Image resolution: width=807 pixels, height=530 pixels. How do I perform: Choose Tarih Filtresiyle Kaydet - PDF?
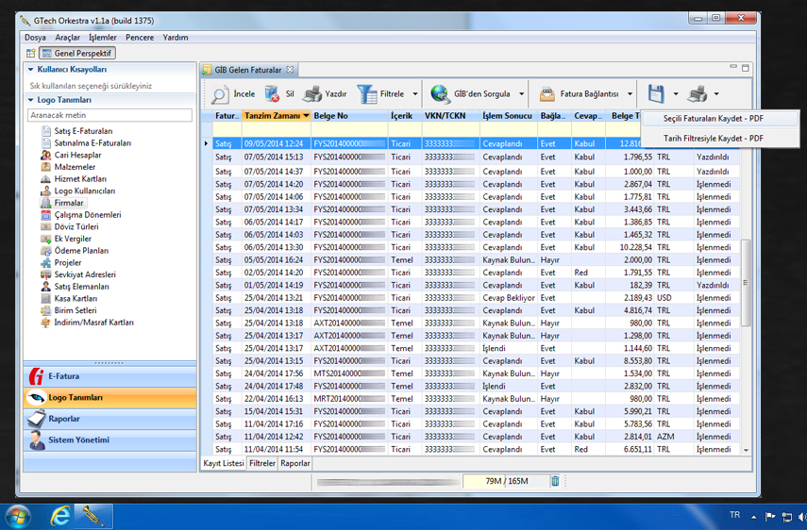tap(720, 139)
